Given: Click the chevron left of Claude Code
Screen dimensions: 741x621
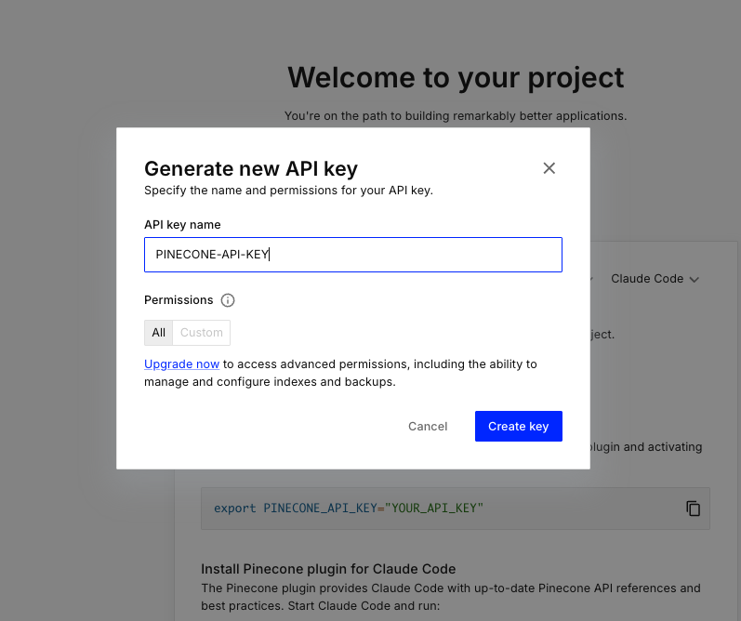Looking at the screenshot, I should pos(591,279).
